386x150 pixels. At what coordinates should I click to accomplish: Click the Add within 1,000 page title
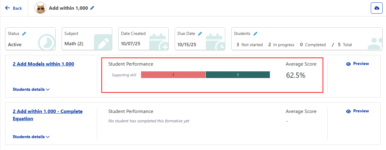(68, 8)
